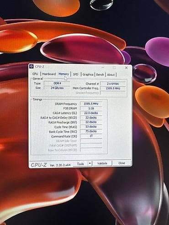Click the Mem Controller Freq. label
Viewport: 169px width, 225px height.
tap(86, 88)
